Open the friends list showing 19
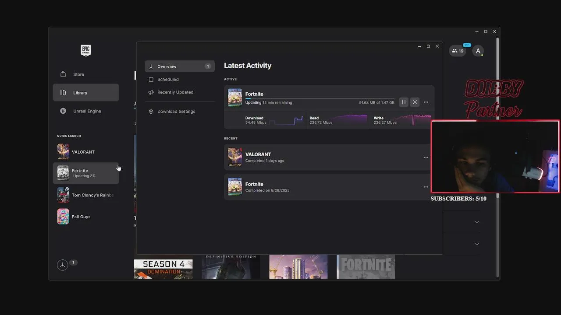The height and width of the screenshot is (315, 561). pos(458,51)
